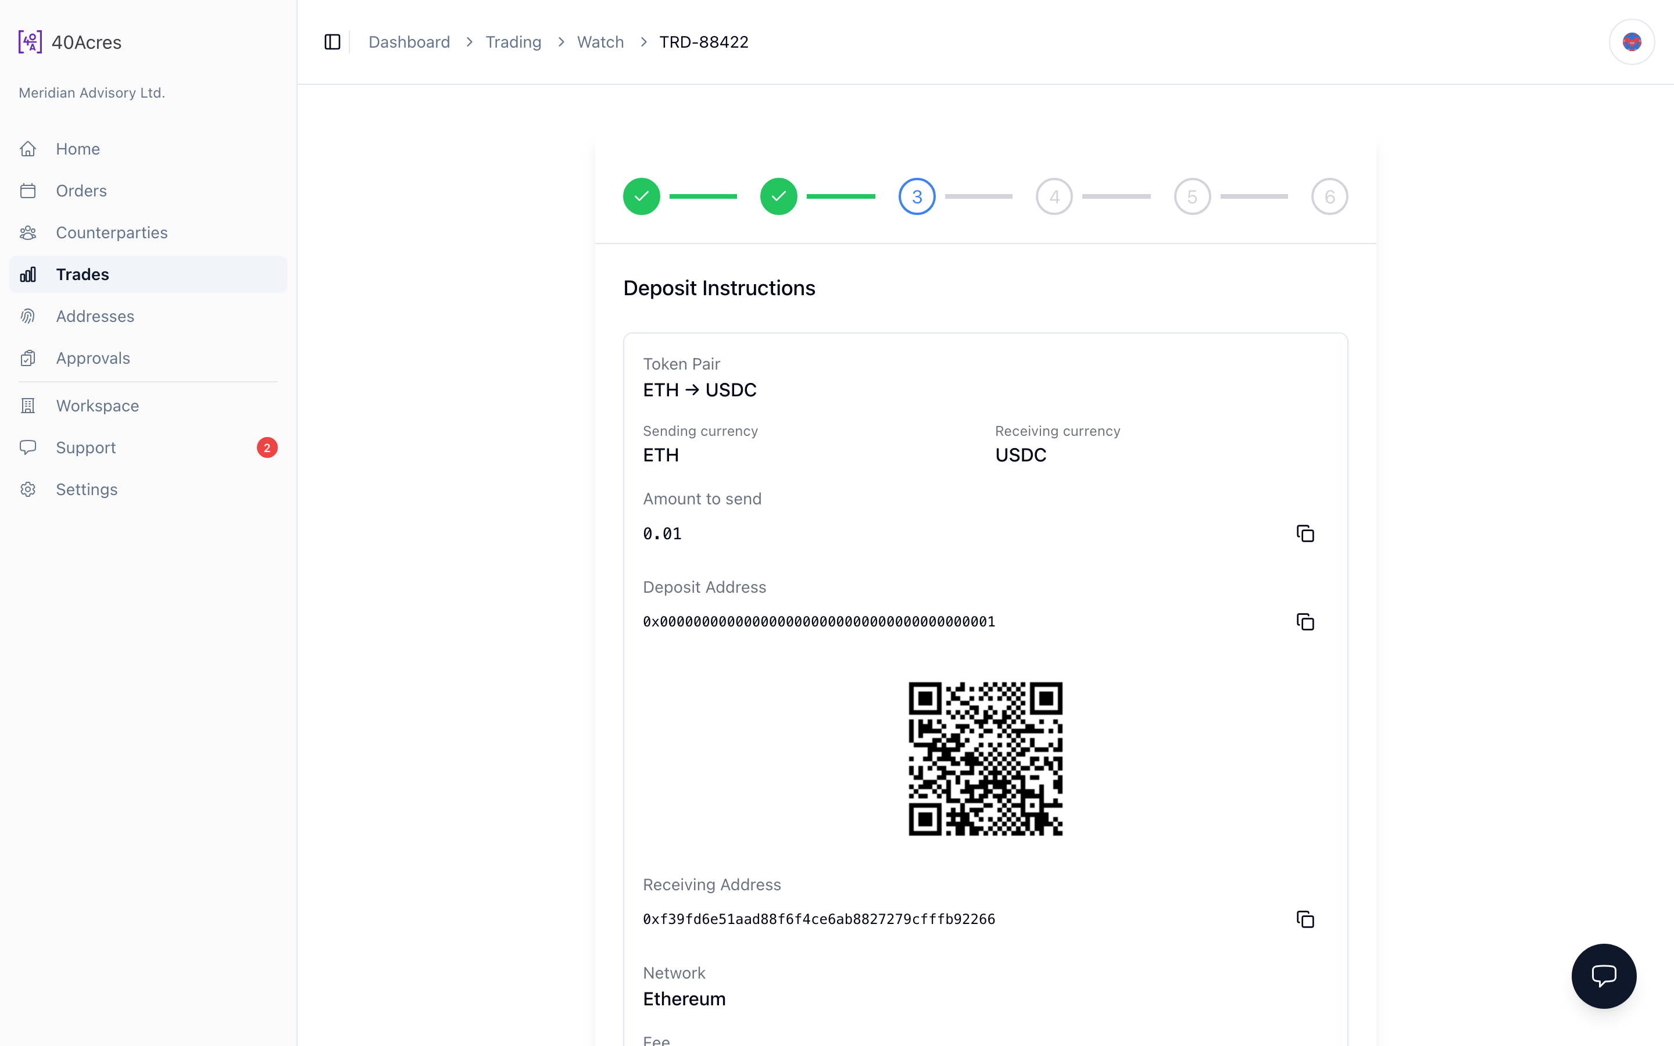Select step 4 in the progress stepper
This screenshot has width=1674, height=1046.
[x=1054, y=196]
